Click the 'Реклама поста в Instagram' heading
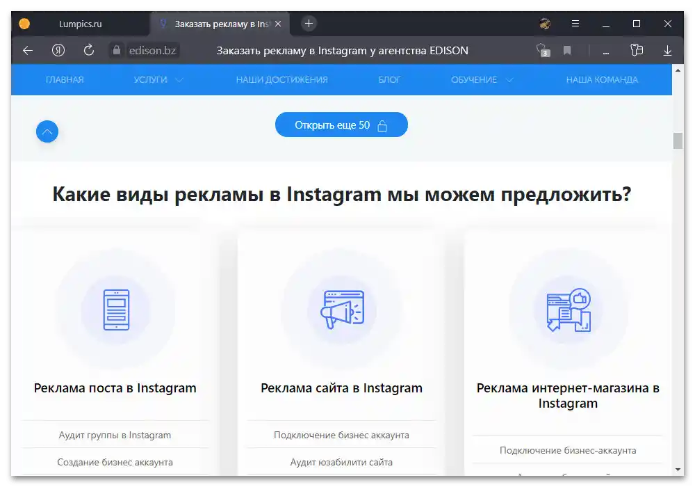 115,388
